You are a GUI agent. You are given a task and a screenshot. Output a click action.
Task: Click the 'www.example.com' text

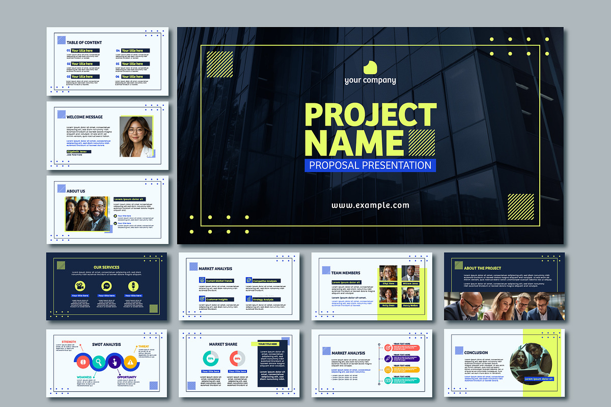pyautogui.click(x=370, y=206)
